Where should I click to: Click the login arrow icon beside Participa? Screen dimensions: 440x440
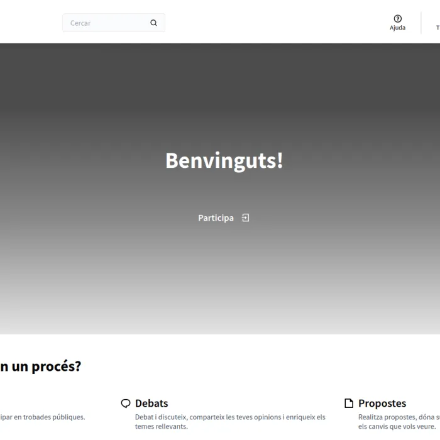tap(246, 217)
